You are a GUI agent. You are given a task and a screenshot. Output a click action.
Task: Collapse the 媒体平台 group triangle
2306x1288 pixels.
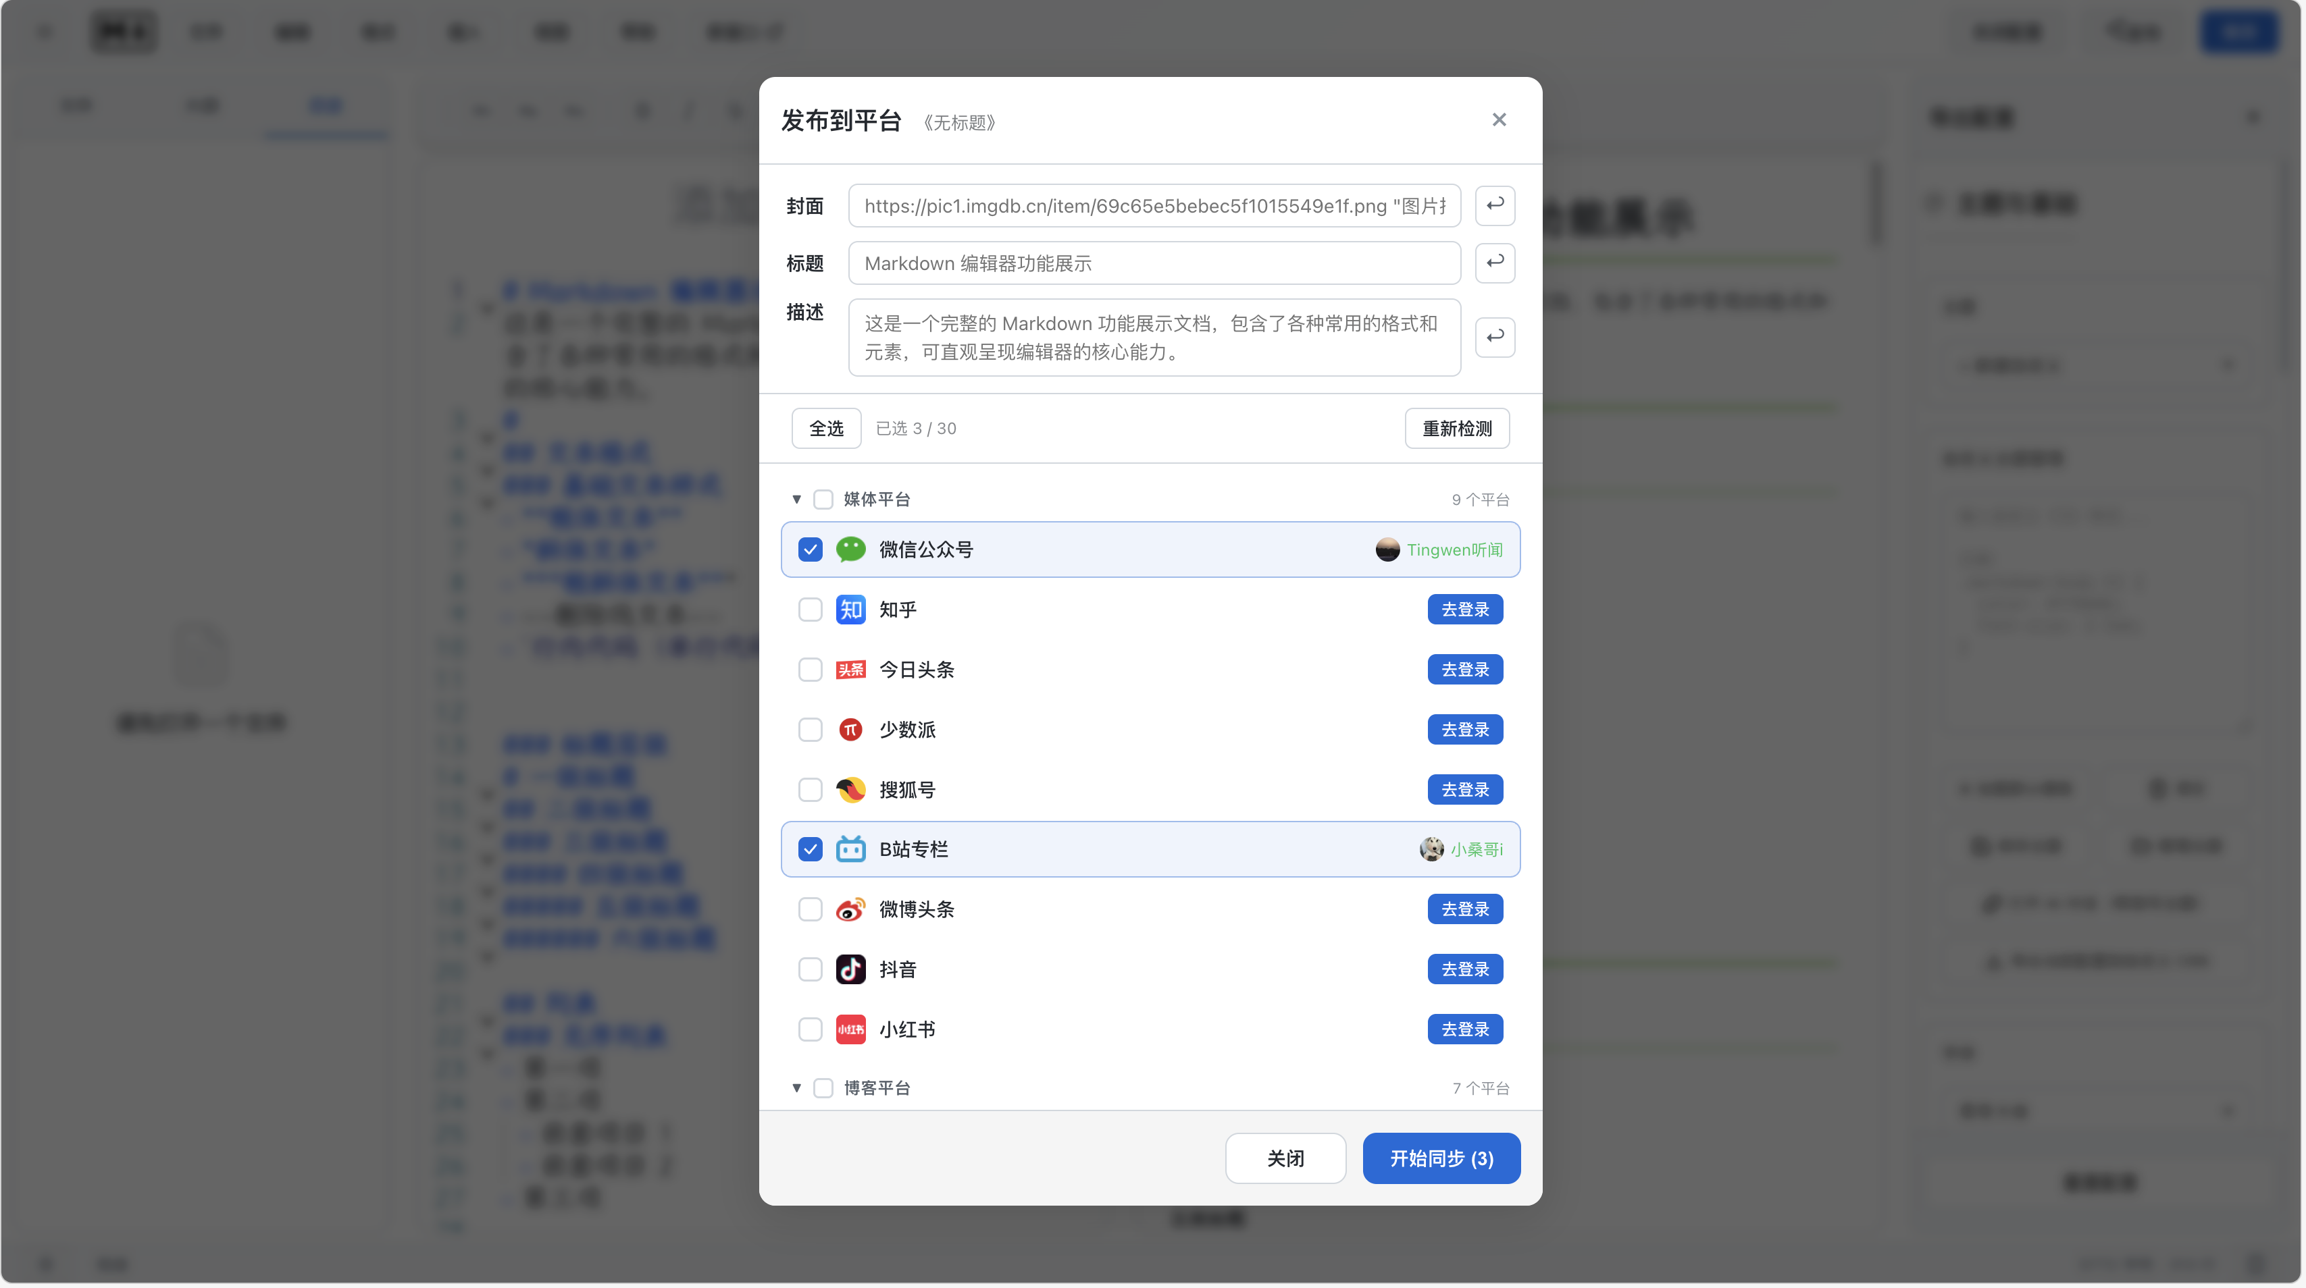coord(796,499)
